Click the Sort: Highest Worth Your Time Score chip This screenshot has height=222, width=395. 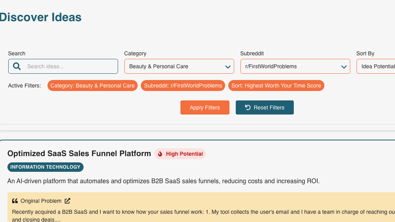point(276,86)
